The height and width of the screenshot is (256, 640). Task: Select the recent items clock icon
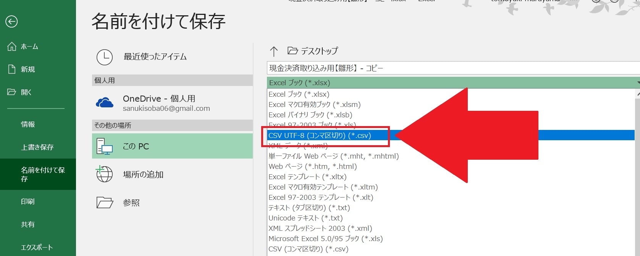pos(104,57)
